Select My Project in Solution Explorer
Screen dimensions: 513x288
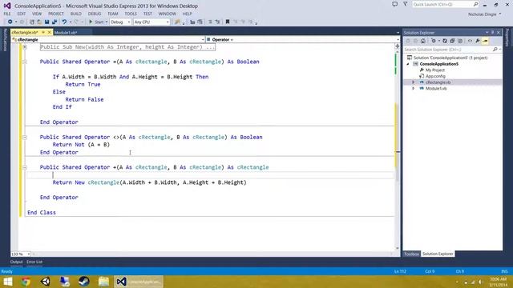tap(434, 70)
